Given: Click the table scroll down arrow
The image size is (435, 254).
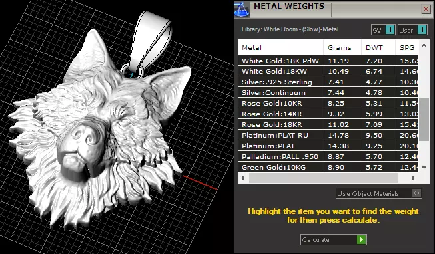Looking at the screenshot, I should coord(424,167).
